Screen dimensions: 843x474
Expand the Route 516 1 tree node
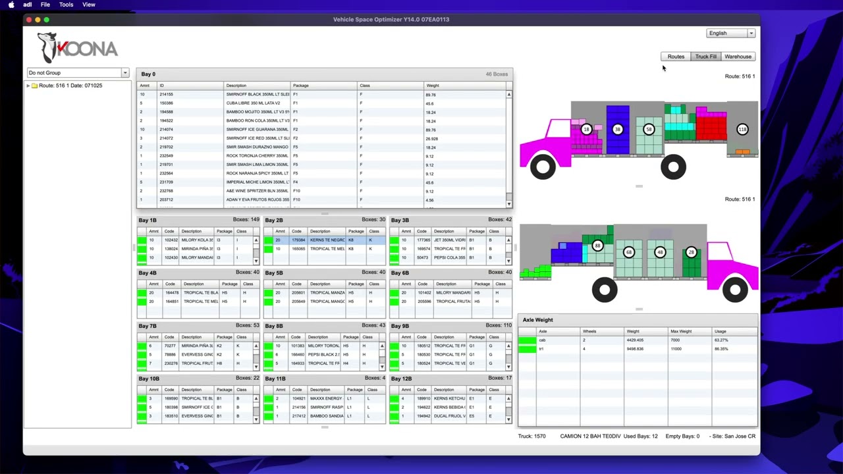(28, 86)
